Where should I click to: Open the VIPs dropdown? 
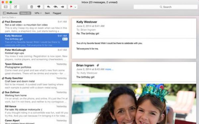coord(38,13)
